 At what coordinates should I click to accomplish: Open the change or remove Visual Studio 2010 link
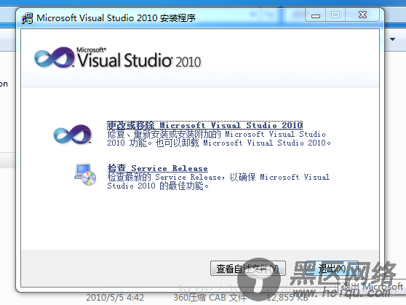coord(204,125)
